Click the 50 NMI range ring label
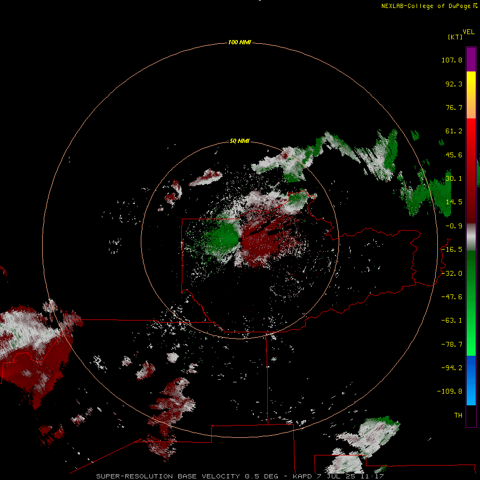This screenshot has width=480, height=480. tap(239, 141)
